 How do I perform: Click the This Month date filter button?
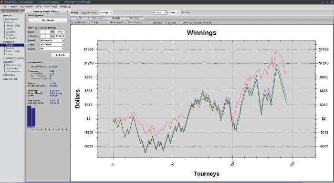tap(48, 20)
